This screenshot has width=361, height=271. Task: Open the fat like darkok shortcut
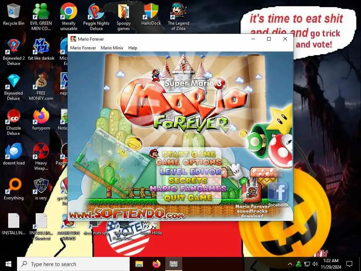pos(41,49)
